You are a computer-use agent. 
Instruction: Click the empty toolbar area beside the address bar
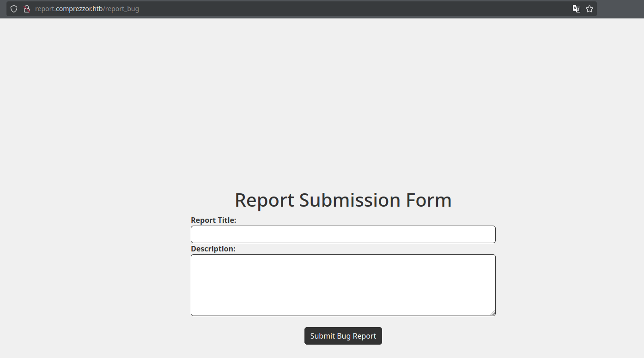[620, 9]
